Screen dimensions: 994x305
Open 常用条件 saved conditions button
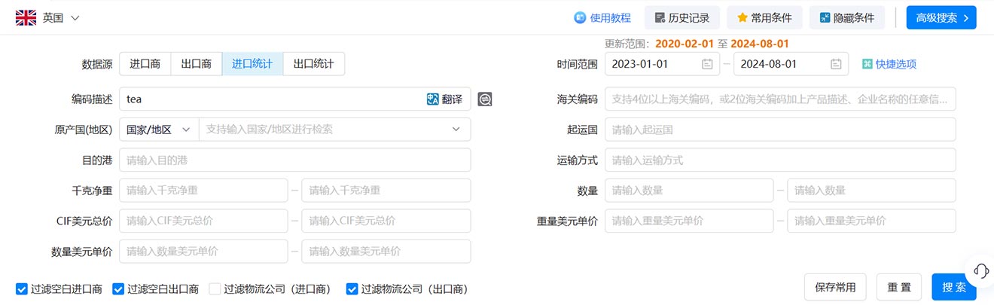coord(764,17)
